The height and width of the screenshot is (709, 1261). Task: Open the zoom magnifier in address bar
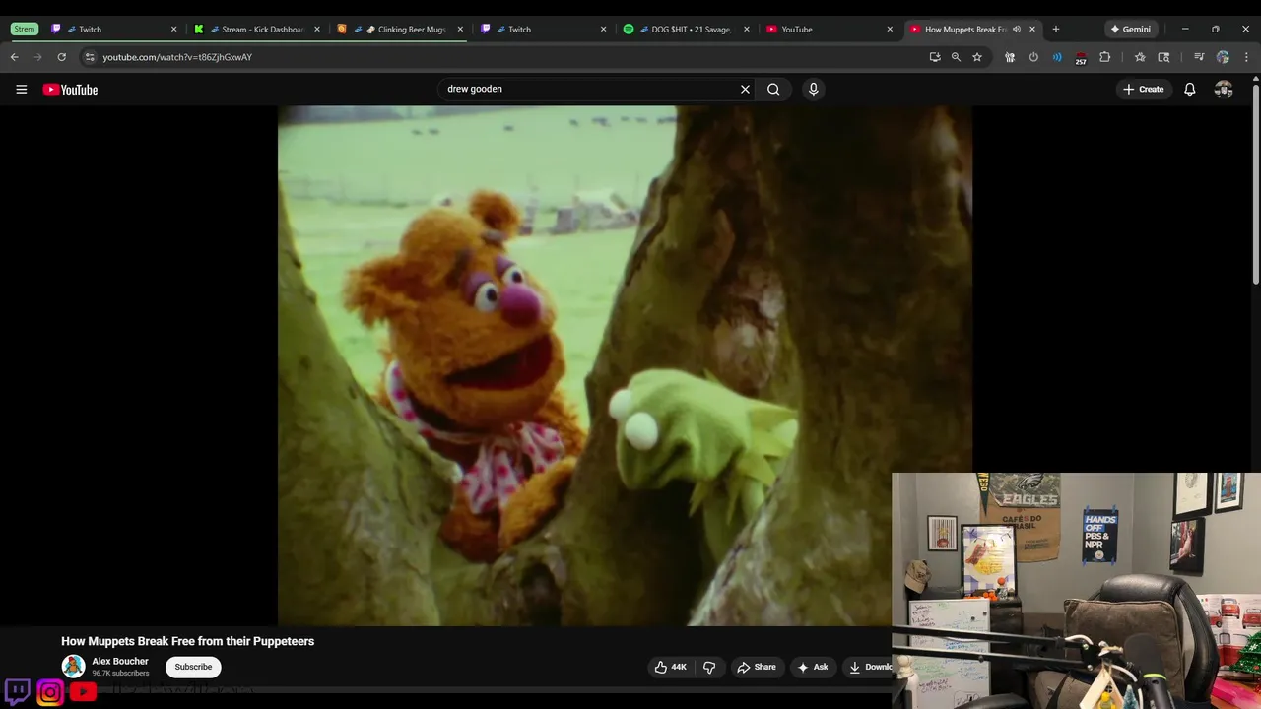point(956,57)
